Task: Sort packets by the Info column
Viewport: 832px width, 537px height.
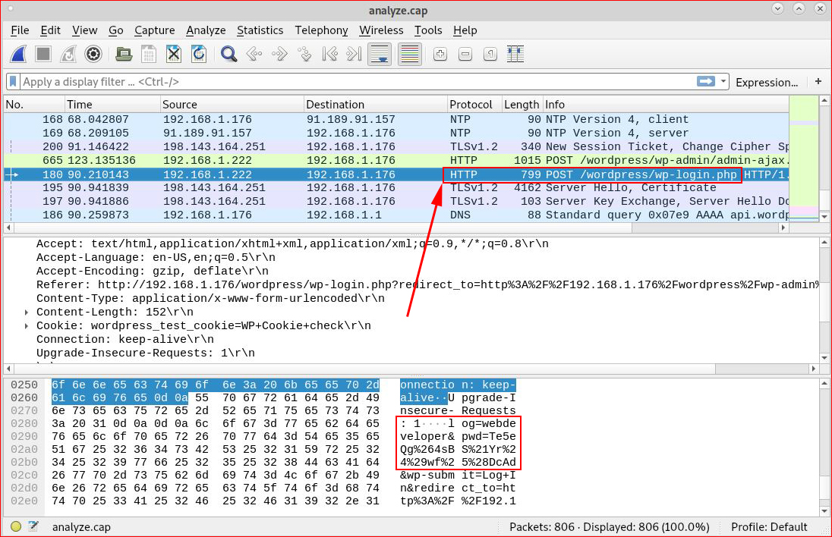Action: click(666, 105)
